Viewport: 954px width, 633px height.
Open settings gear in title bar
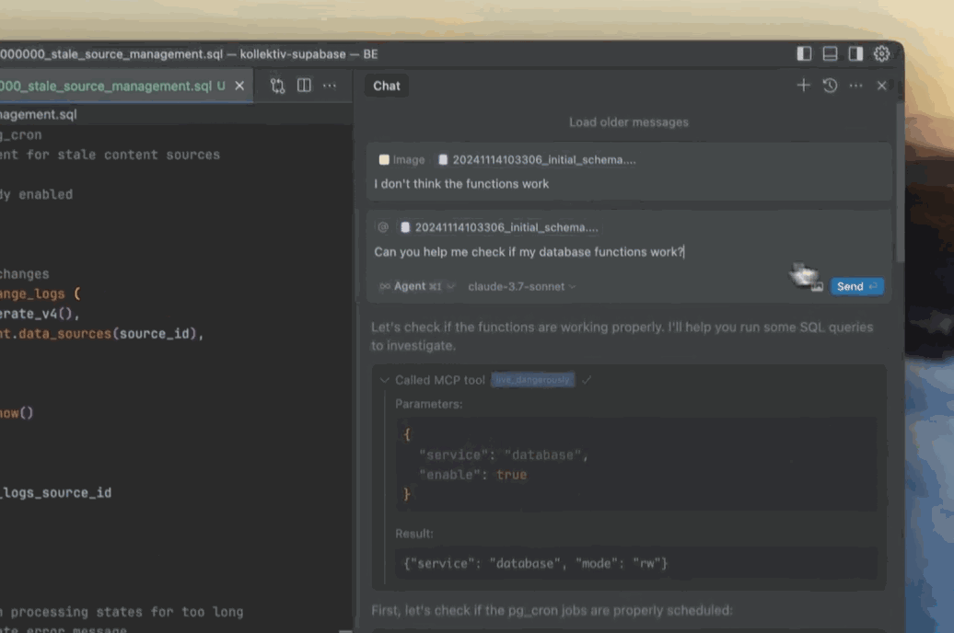pyautogui.click(x=881, y=54)
